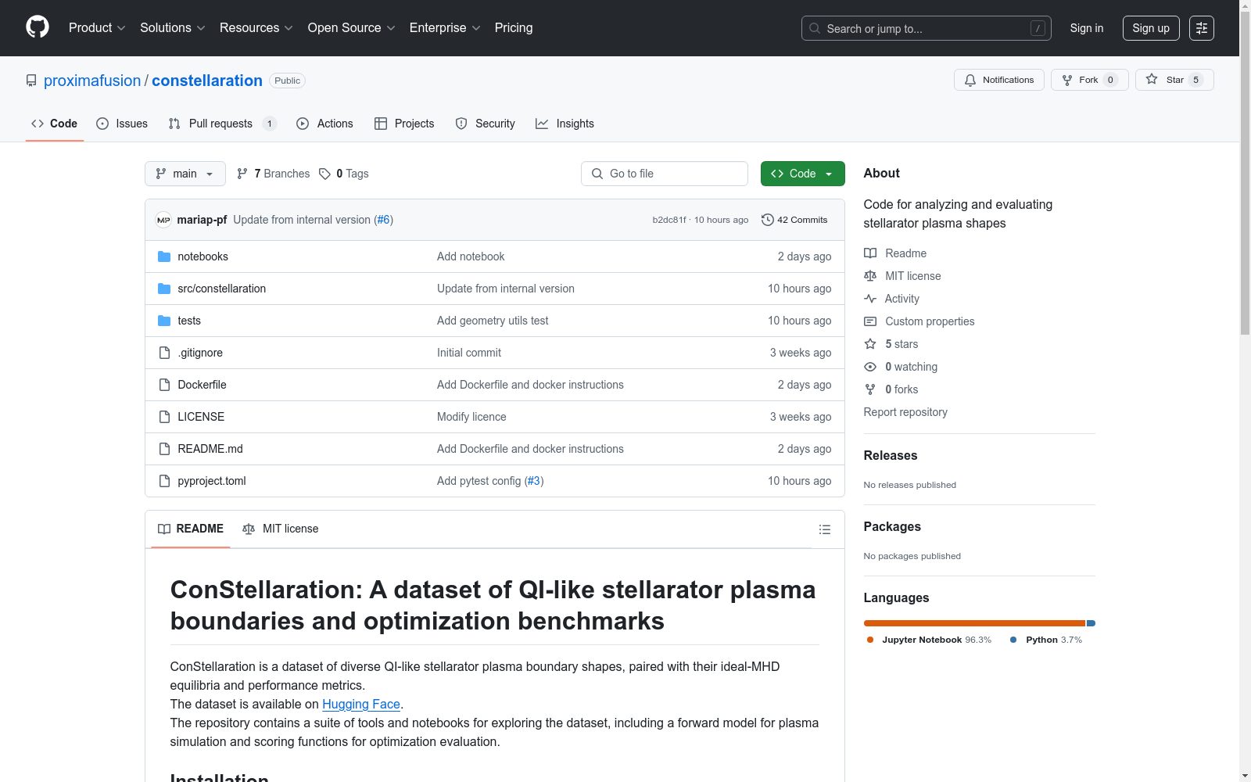This screenshot has height=782, width=1251.
Task: Open the proximafusion organization link
Action: [x=92, y=81]
